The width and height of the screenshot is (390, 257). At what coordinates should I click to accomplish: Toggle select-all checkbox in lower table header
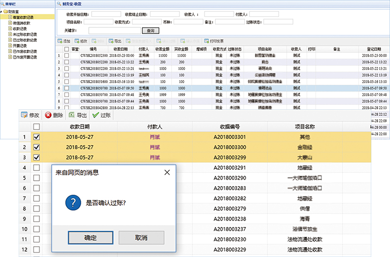point(36,127)
